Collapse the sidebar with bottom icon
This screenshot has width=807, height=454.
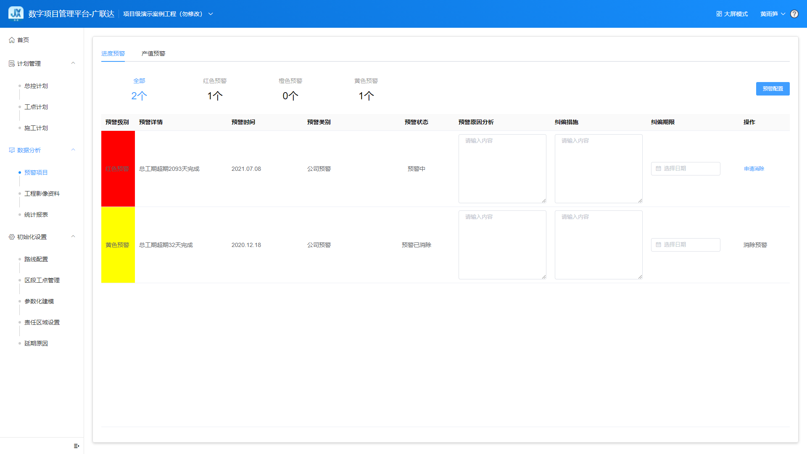click(x=76, y=446)
